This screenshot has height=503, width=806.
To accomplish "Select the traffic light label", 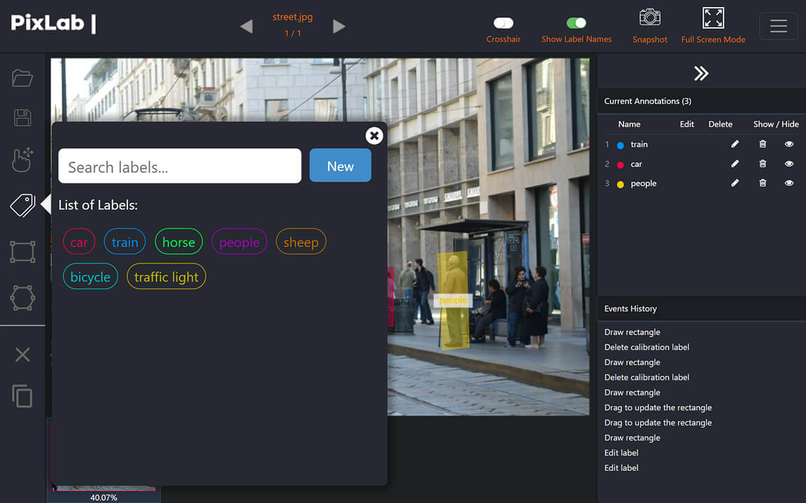I will 166,276.
